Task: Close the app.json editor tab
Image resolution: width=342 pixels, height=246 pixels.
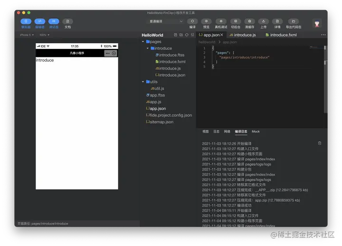Action: coord(222,35)
